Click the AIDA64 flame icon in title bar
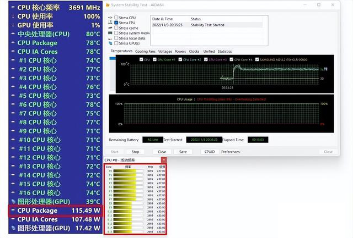 click(107, 5)
